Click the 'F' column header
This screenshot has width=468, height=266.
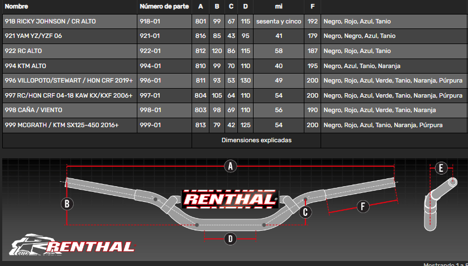(312, 6)
